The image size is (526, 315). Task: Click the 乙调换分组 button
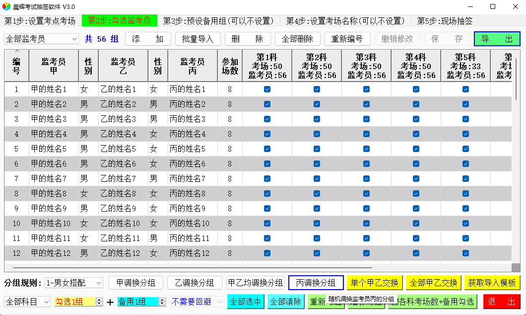[x=195, y=283]
